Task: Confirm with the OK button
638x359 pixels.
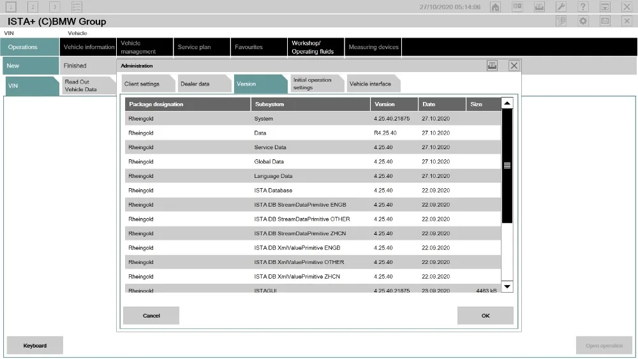Action: click(486, 316)
